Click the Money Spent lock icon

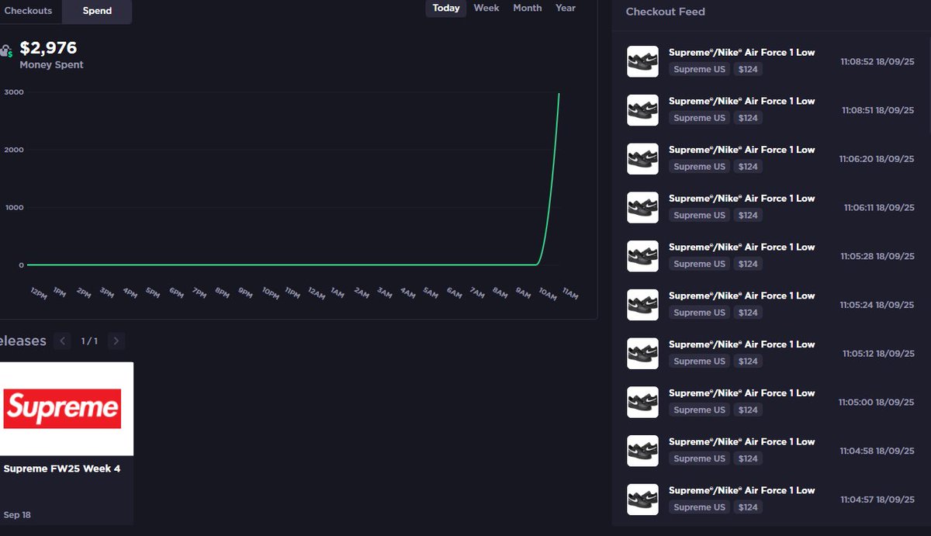6,51
